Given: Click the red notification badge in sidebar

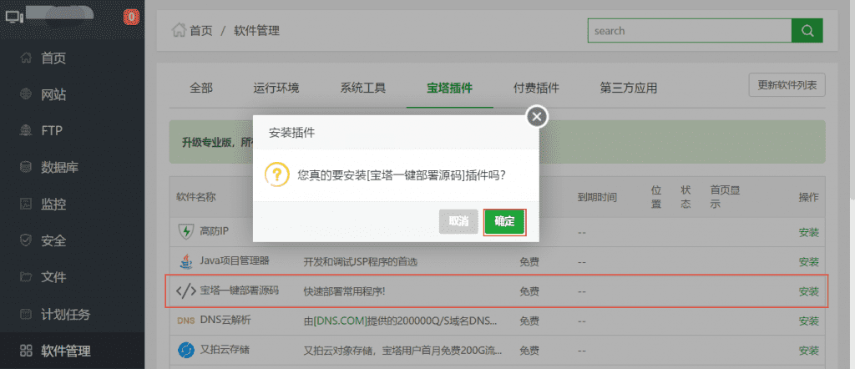Looking at the screenshot, I should click(x=131, y=17).
